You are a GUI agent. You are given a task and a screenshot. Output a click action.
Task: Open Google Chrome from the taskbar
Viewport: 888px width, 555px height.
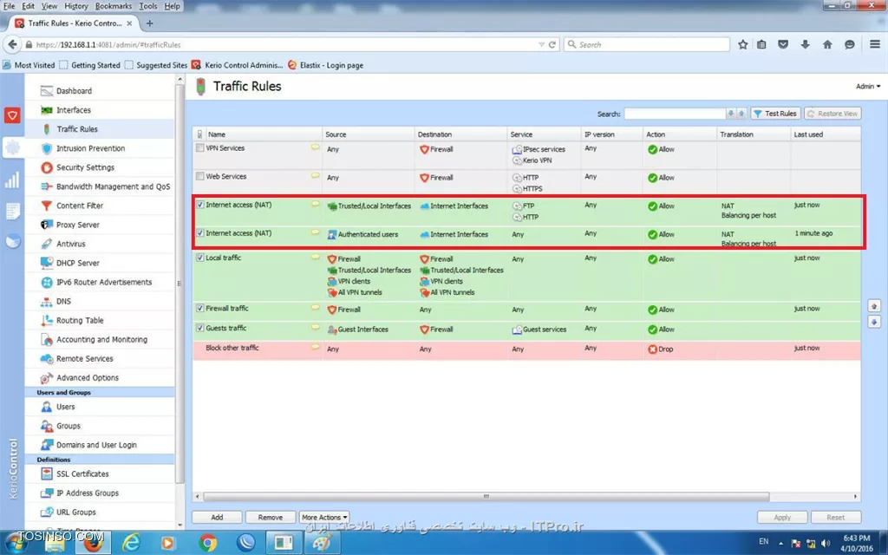pyautogui.click(x=208, y=543)
